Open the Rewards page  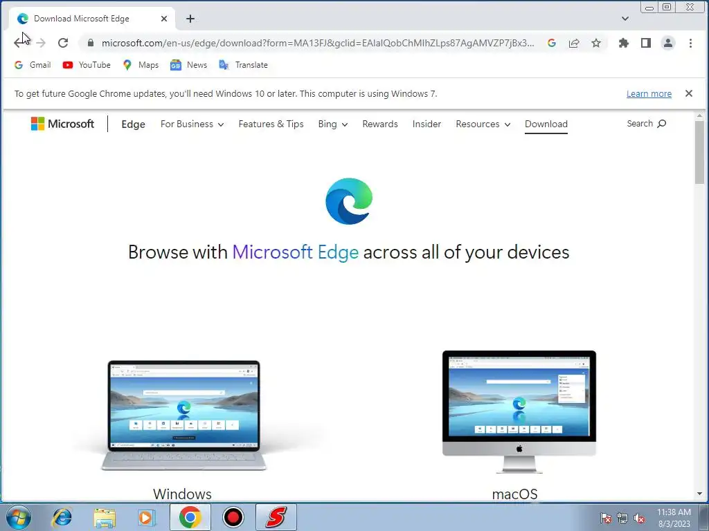tap(380, 124)
